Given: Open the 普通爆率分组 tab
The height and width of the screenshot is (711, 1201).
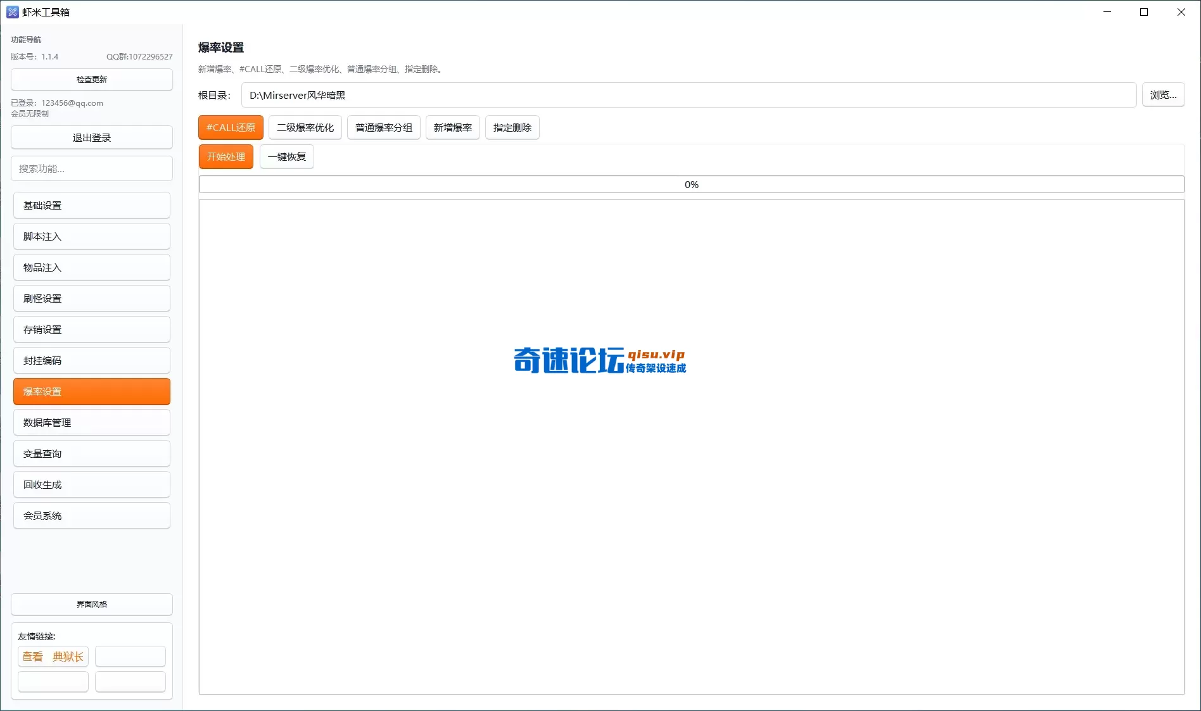Looking at the screenshot, I should coord(383,127).
